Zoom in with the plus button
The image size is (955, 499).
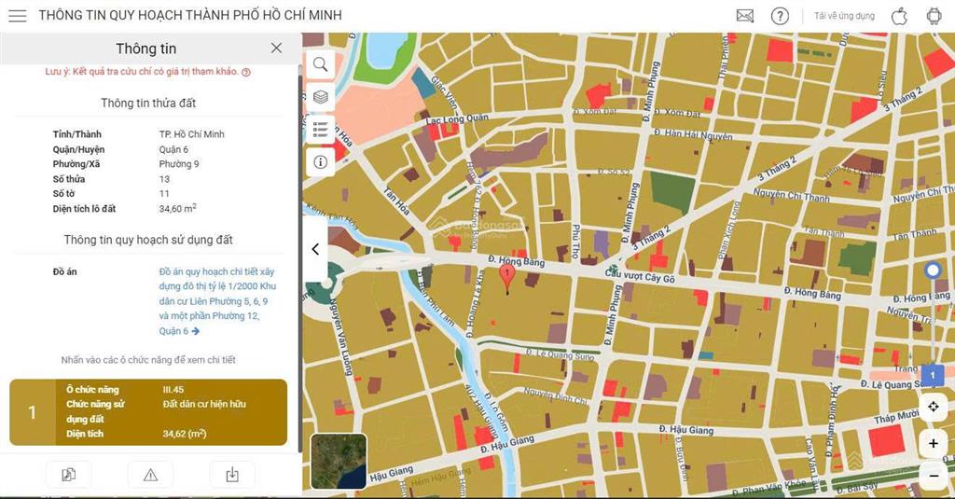pos(933,444)
